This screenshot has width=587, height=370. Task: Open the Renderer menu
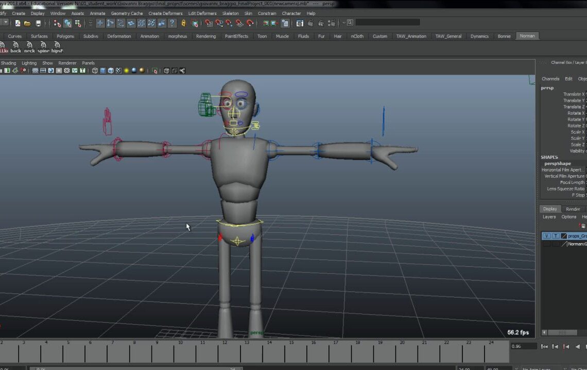tap(67, 63)
